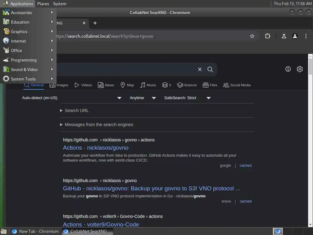Switch to the It category tab

tap(167, 85)
